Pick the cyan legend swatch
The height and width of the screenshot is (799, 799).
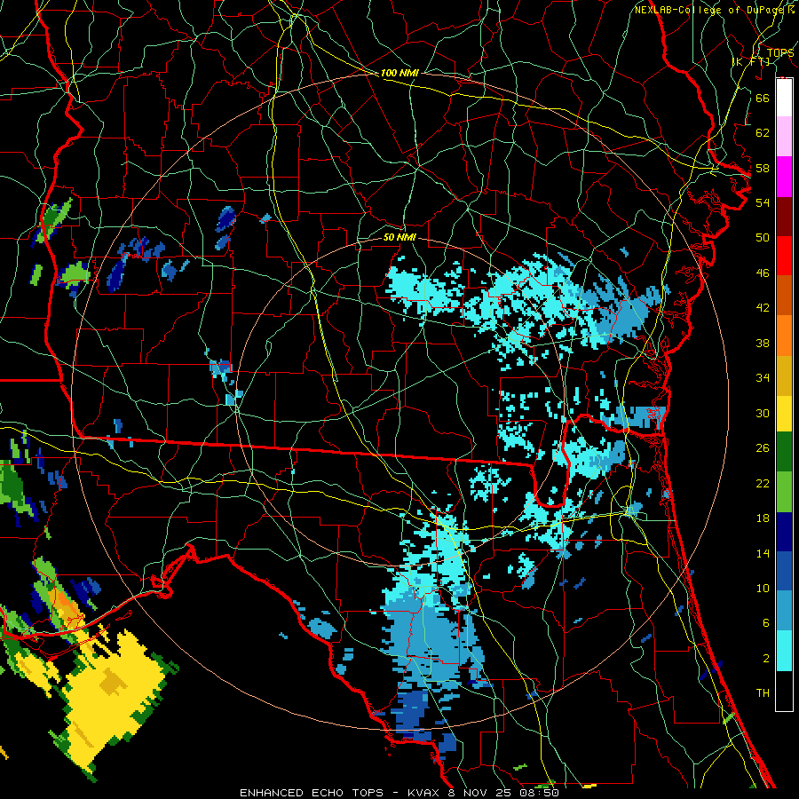pos(784,651)
